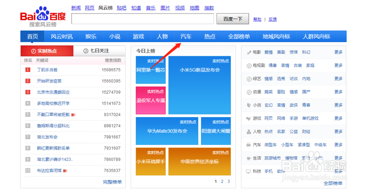Open the 新闻 link at top
Viewport: 367px width, 190px height.
(x=76, y=8)
